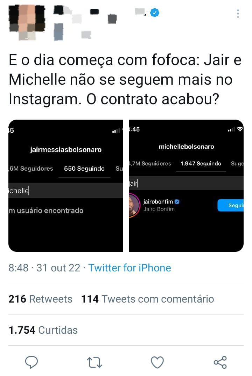View the 216 Retweets list
252x376 pixels.
40,299
